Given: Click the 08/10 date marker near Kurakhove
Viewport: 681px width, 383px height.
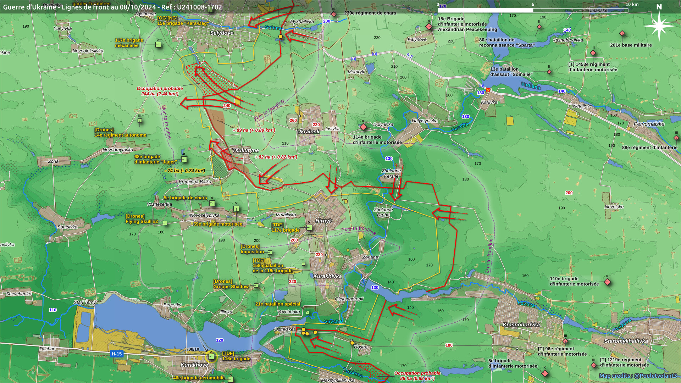Looking at the screenshot, I should tap(194, 349).
